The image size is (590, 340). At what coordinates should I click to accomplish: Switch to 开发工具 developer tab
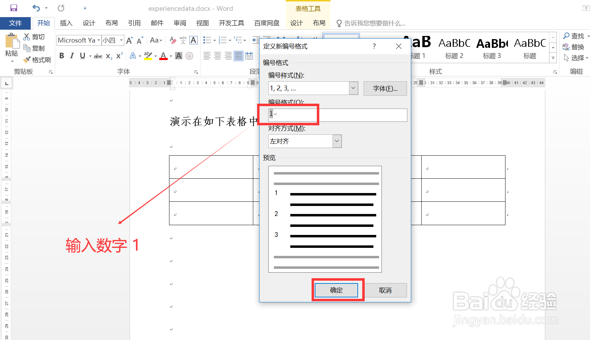pyautogui.click(x=231, y=23)
